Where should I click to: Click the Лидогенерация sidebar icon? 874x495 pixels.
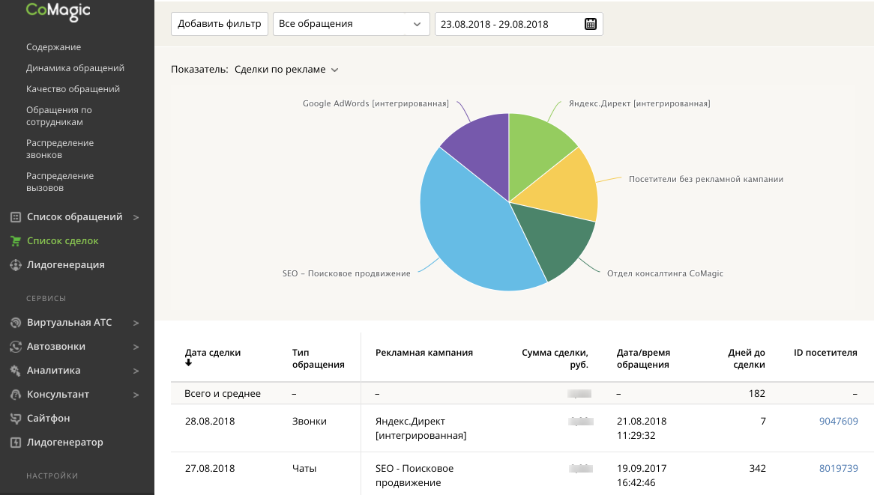[x=16, y=265]
